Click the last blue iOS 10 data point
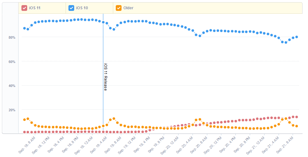 click(x=296, y=37)
